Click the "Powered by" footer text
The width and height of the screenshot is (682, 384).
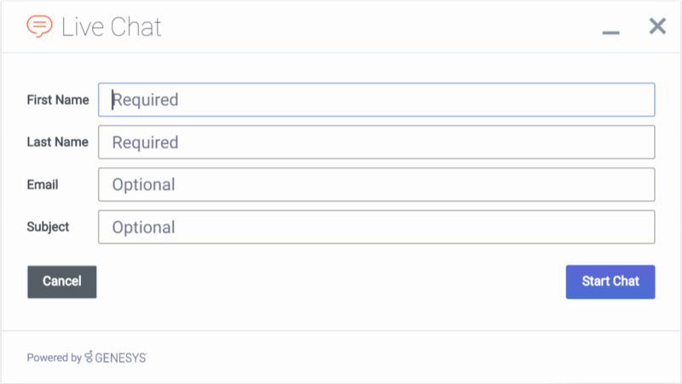pyautogui.click(x=54, y=358)
